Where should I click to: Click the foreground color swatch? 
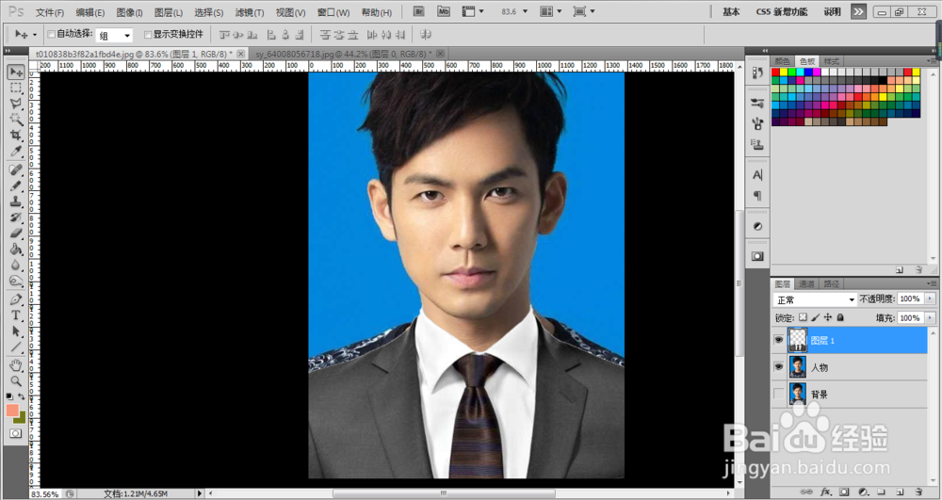coord(12,410)
